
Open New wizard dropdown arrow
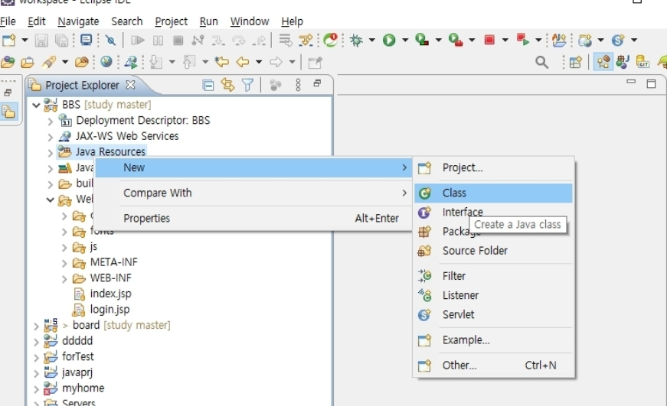25,41
